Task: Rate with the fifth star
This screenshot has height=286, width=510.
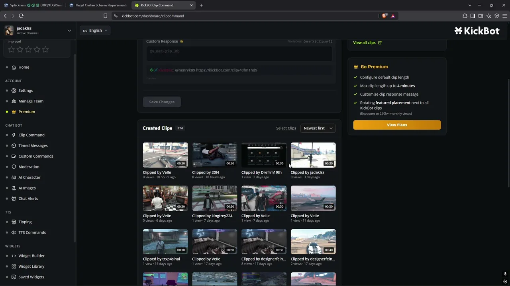Action: (45, 50)
